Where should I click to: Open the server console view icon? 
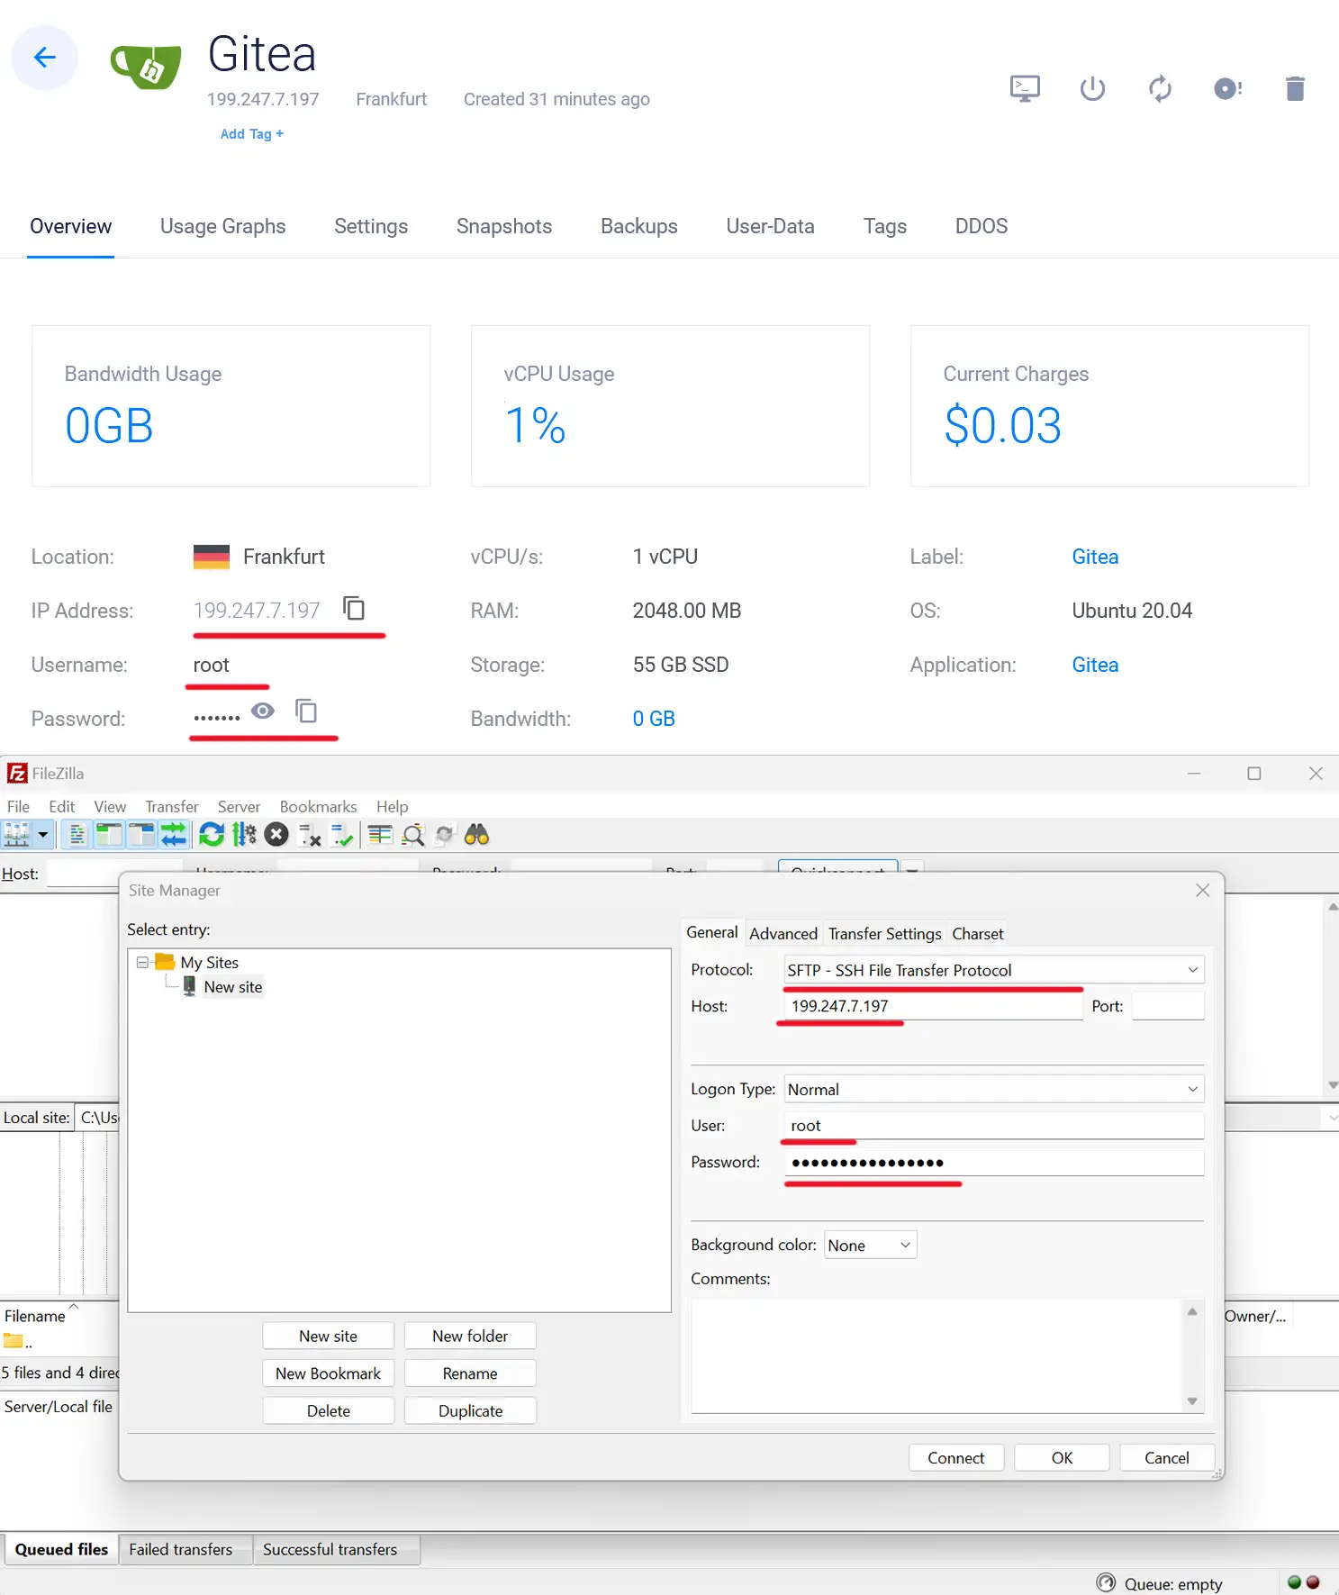click(x=1025, y=88)
